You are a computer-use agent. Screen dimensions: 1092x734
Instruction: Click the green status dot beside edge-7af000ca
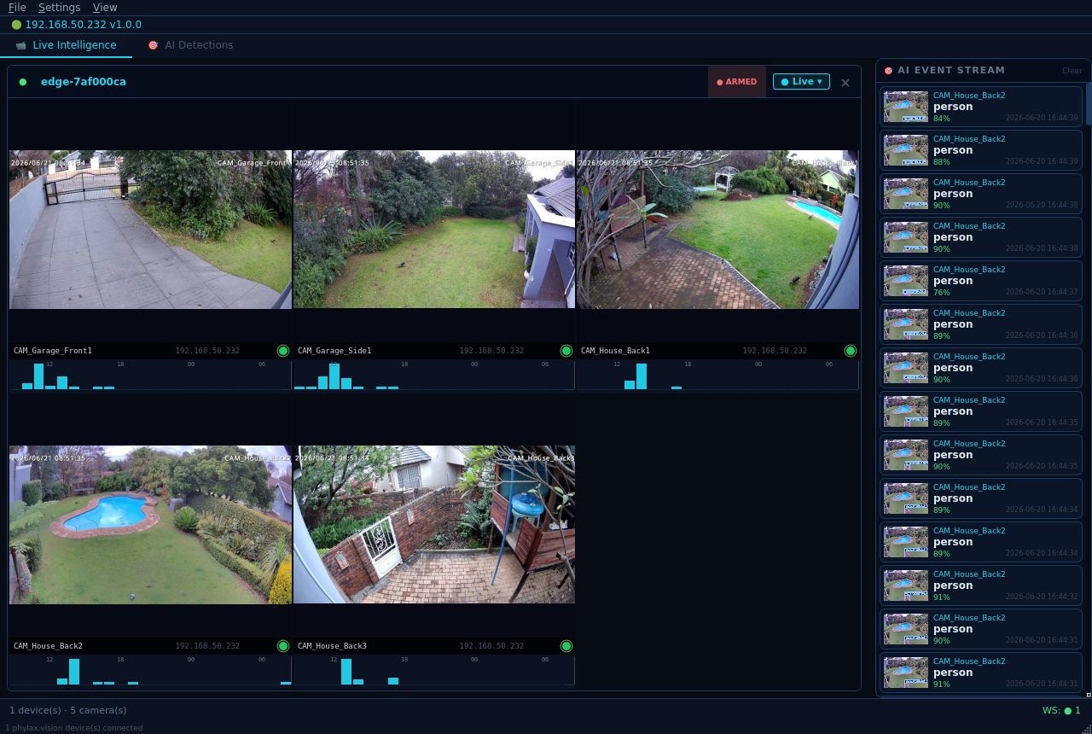pos(23,82)
